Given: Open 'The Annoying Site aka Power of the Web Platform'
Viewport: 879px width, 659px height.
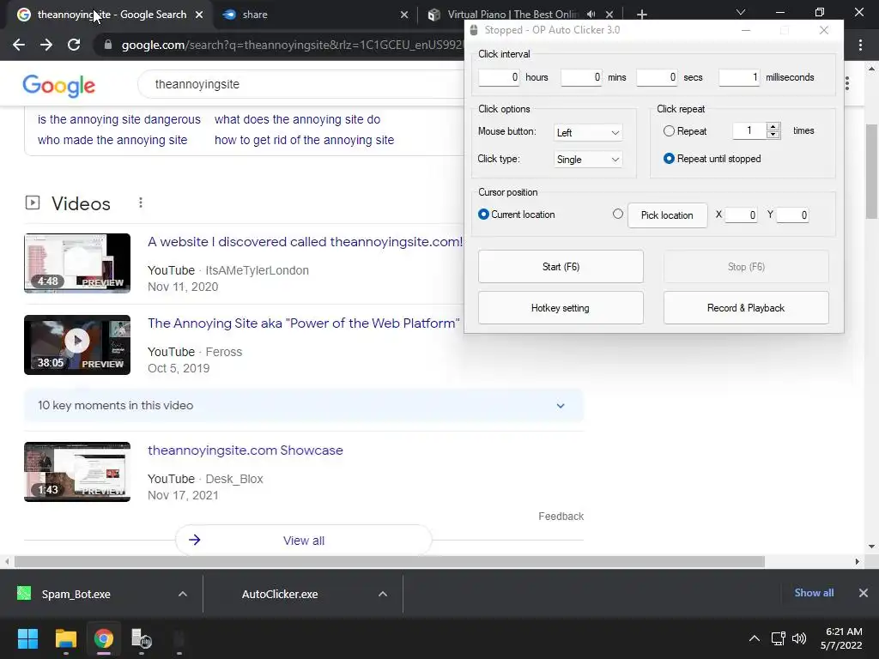Looking at the screenshot, I should [x=303, y=323].
